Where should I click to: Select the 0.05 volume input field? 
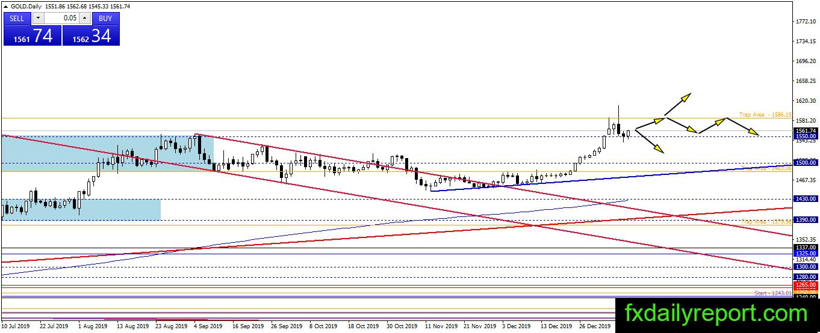click(61, 18)
